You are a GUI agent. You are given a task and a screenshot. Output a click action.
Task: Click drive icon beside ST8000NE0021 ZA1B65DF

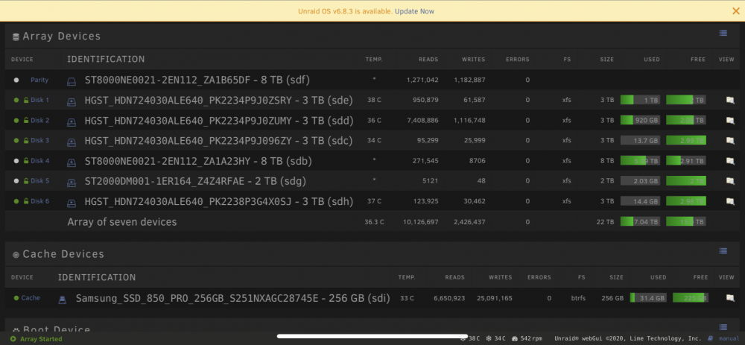72,81
